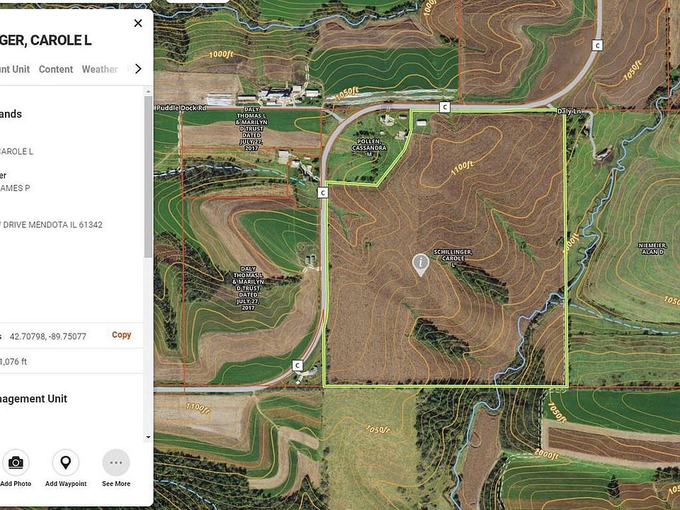The width and height of the screenshot is (680, 510).
Task: Click County C shield at top right road
Action: (598, 45)
